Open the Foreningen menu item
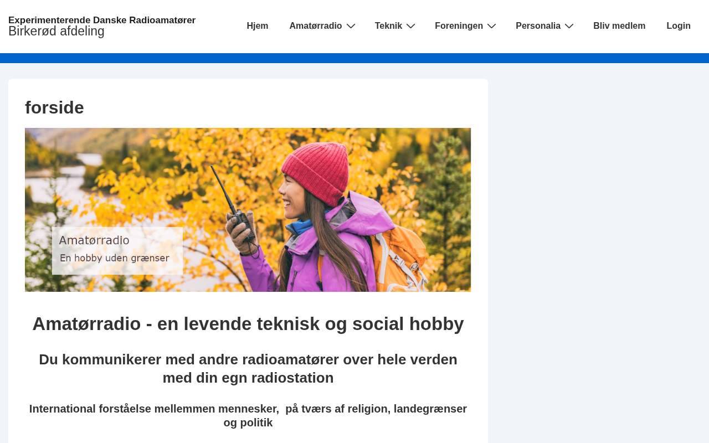The height and width of the screenshot is (443, 709). pyautogui.click(x=459, y=26)
